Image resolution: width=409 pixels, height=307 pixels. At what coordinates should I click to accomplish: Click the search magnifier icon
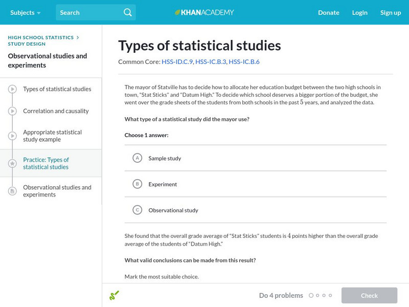point(128,12)
